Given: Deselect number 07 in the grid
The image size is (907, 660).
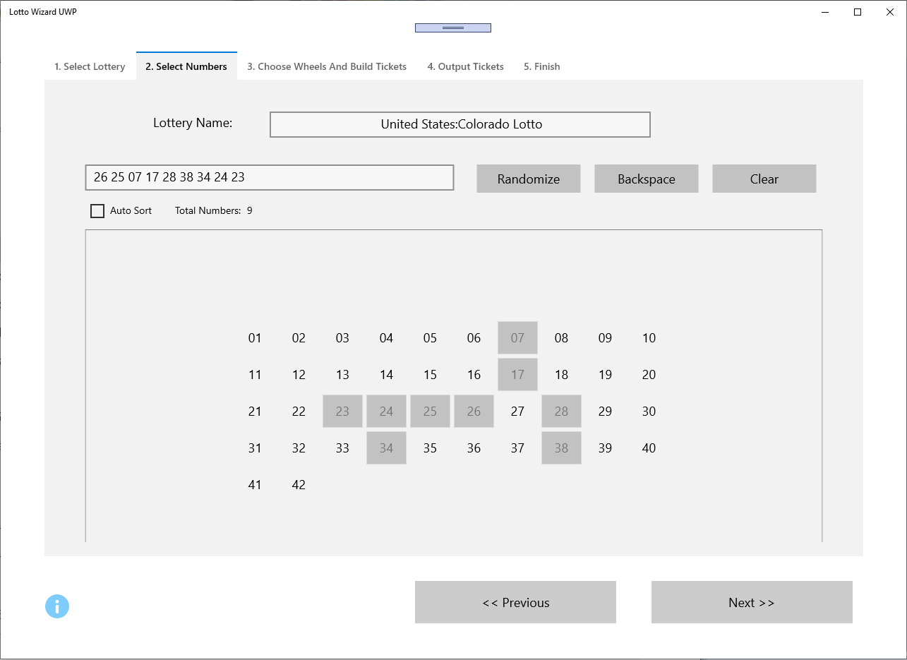Looking at the screenshot, I should pyautogui.click(x=517, y=338).
